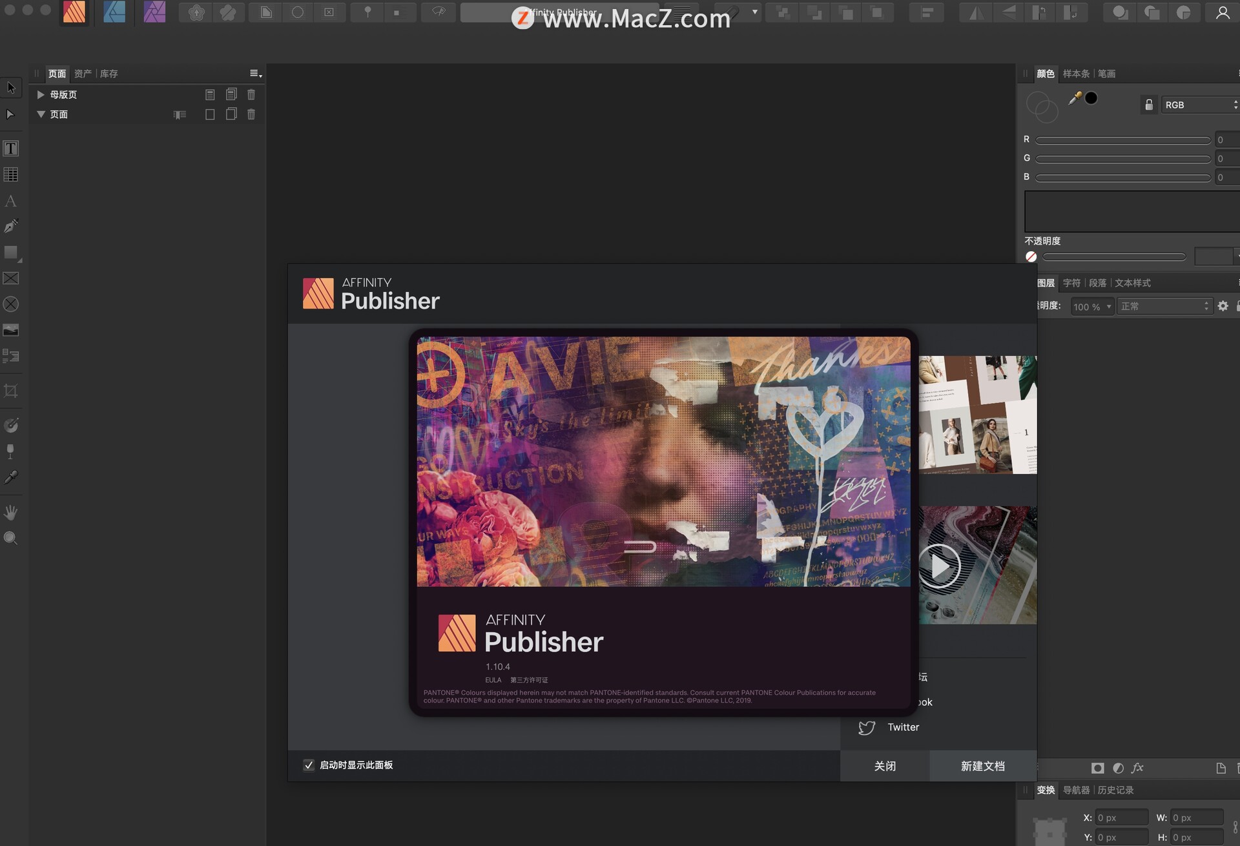This screenshot has height=846, width=1240.
Task: Swap the stroke/fill colour circles
Action: pyautogui.click(x=1042, y=107)
